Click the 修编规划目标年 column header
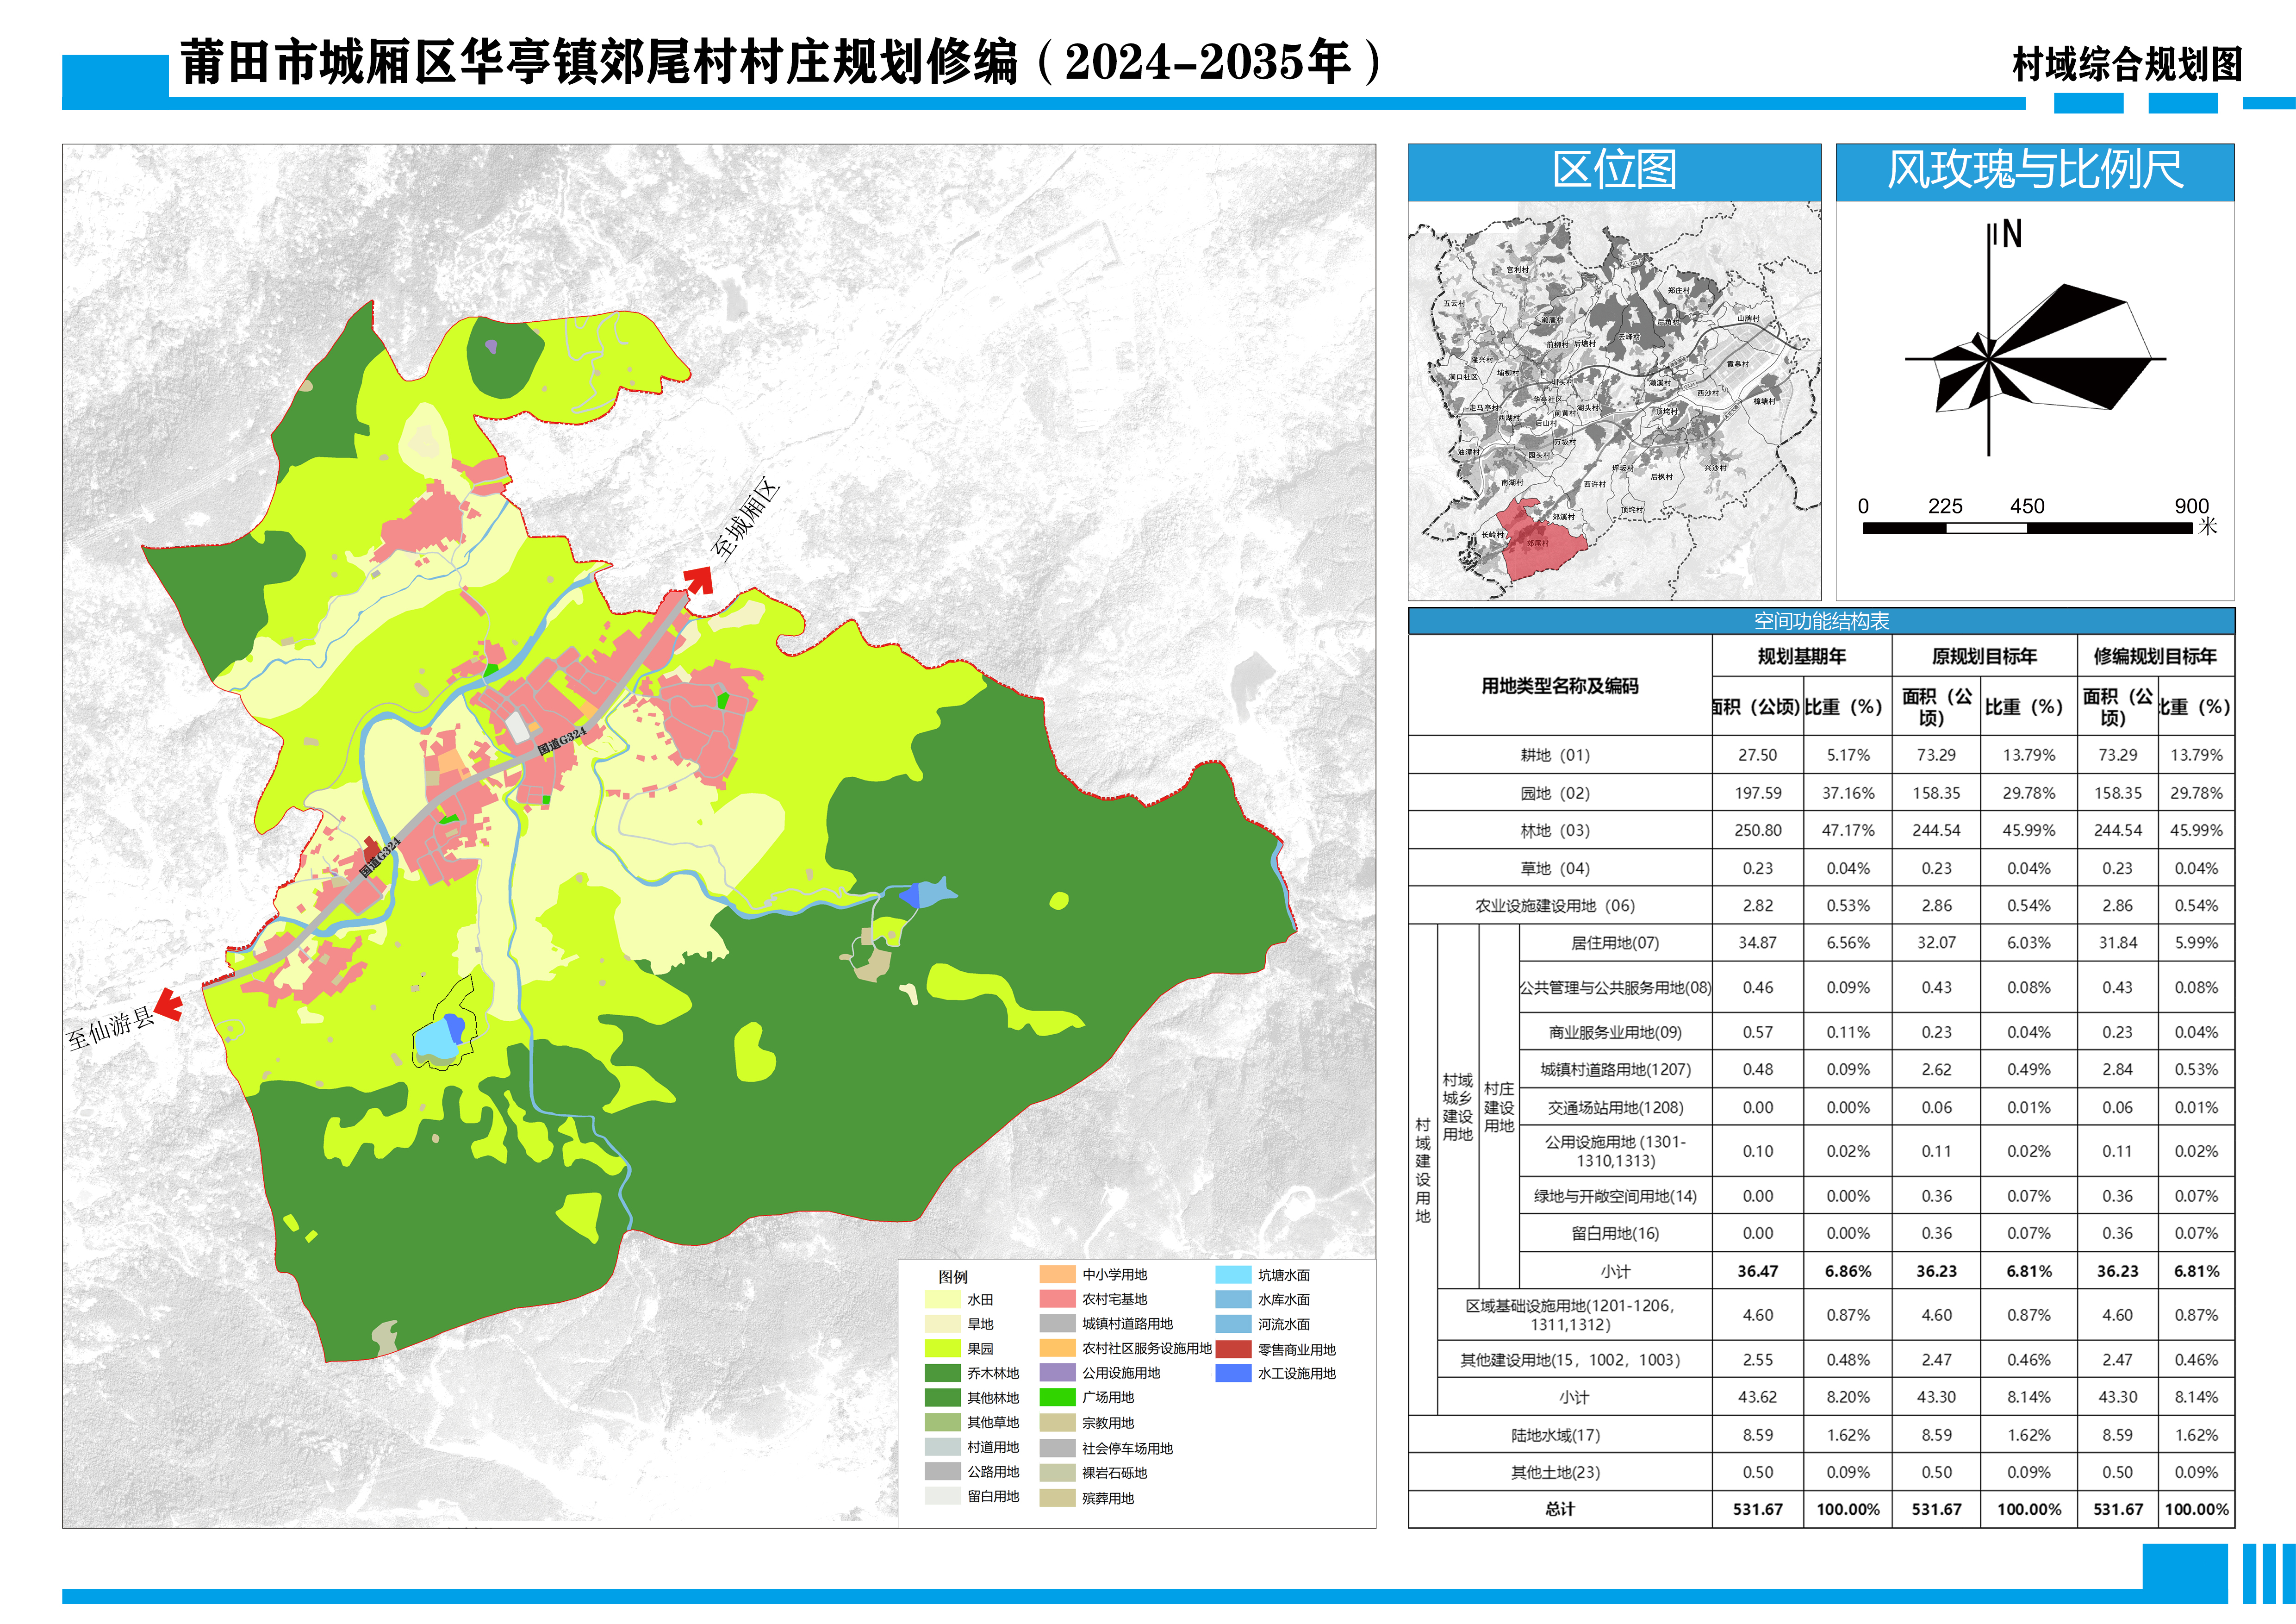This screenshot has width=2296, height=1624. pyautogui.click(x=2155, y=656)
